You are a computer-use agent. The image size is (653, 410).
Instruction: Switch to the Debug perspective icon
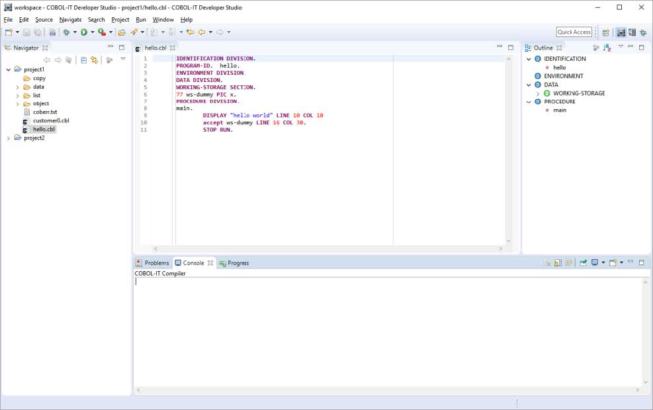pos(643,32)
